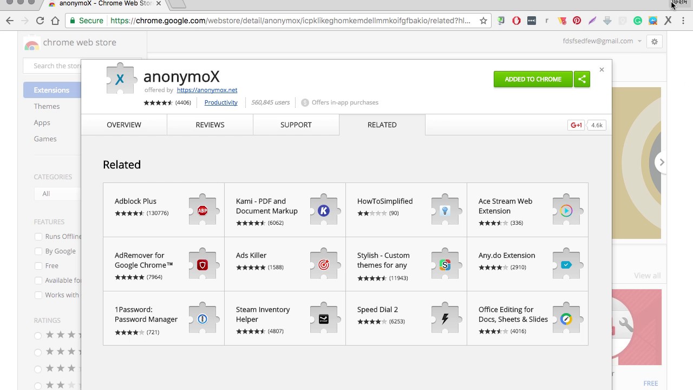
Task: Click the Grammarly toolbar extension icon
Action: tap(638, 21)
